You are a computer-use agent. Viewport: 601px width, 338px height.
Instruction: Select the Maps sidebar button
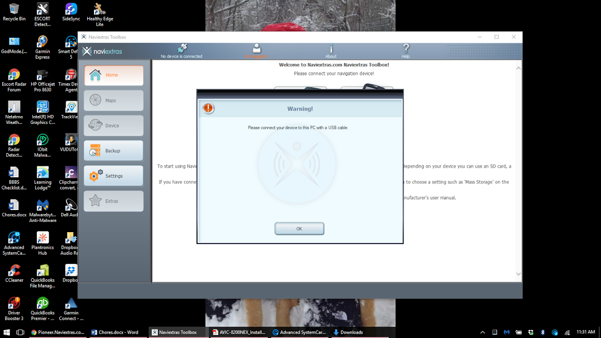pyautogui.click(x=114, y=101)
